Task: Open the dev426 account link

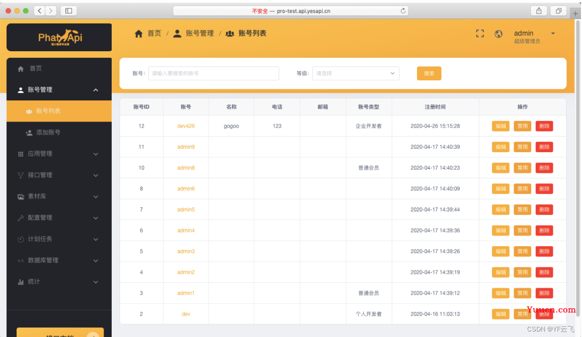Action: point(186,126)
